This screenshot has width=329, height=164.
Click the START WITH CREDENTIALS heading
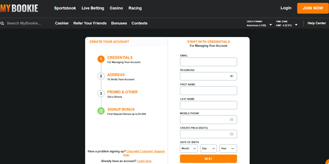[208, 42]
